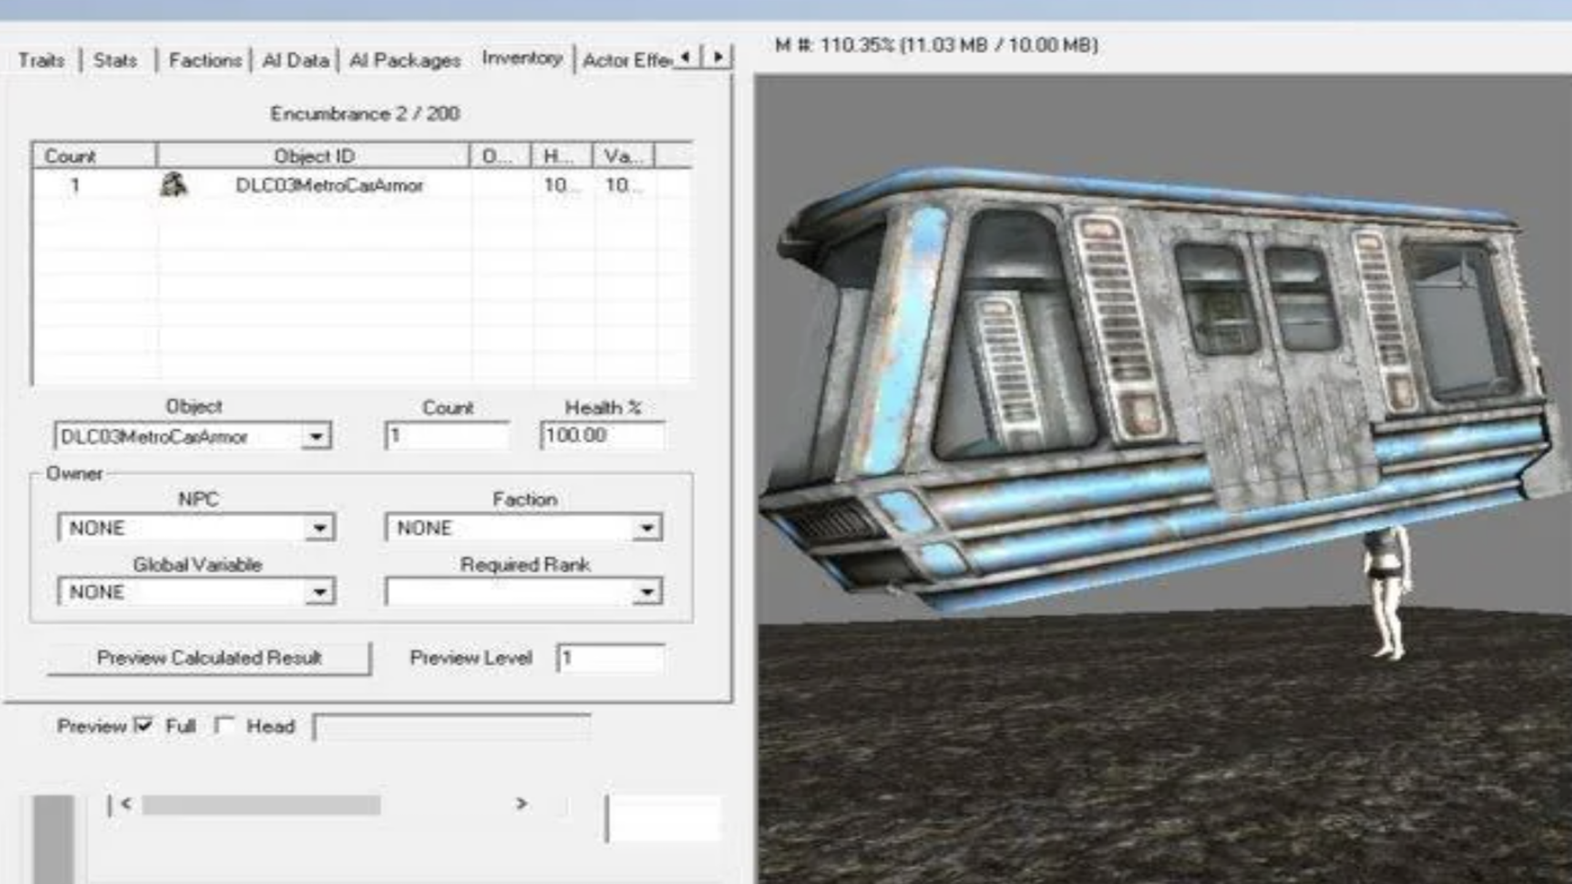Viewport: 1572px width, 884px height.
Task: Click the bottom scrollbar right arrow
Action: [x=521, y=804]
